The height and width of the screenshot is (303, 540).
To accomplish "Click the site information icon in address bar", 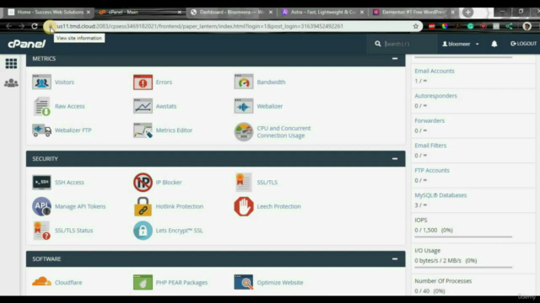I will point(51,26).
